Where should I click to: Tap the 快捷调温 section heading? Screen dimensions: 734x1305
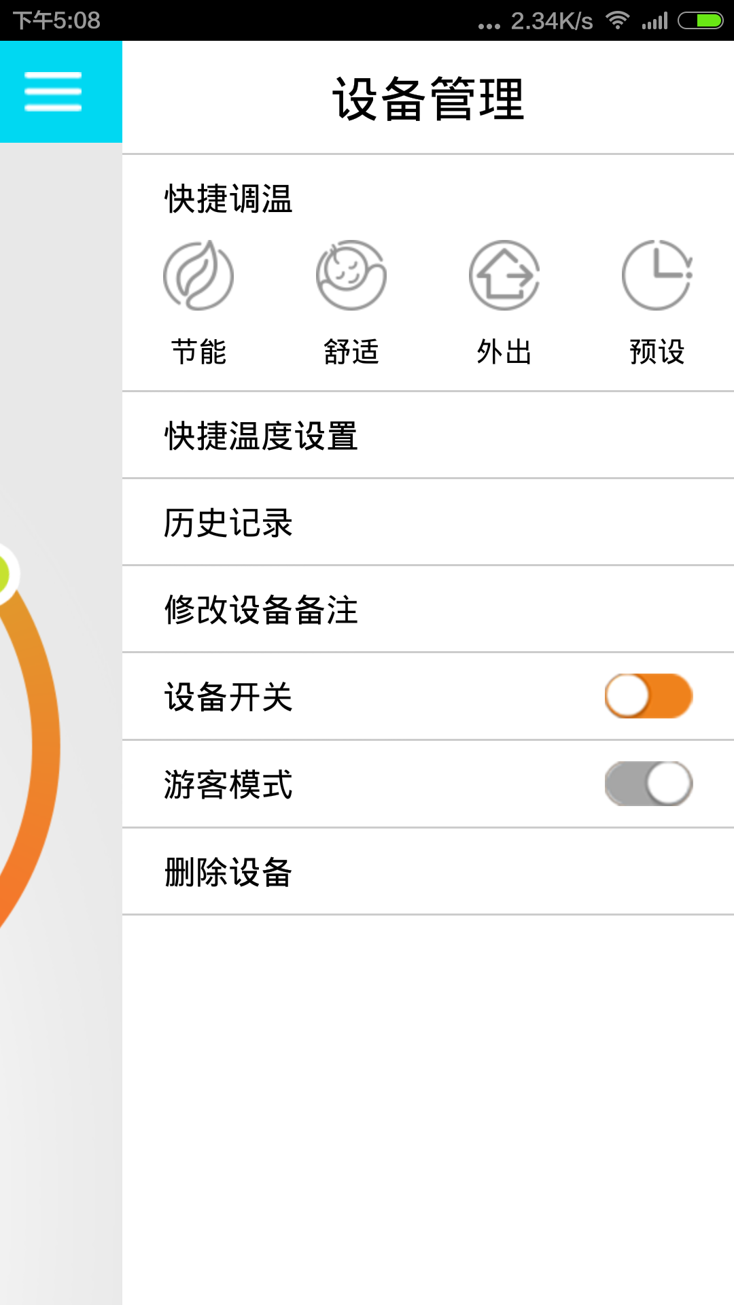tap(228, 199)
